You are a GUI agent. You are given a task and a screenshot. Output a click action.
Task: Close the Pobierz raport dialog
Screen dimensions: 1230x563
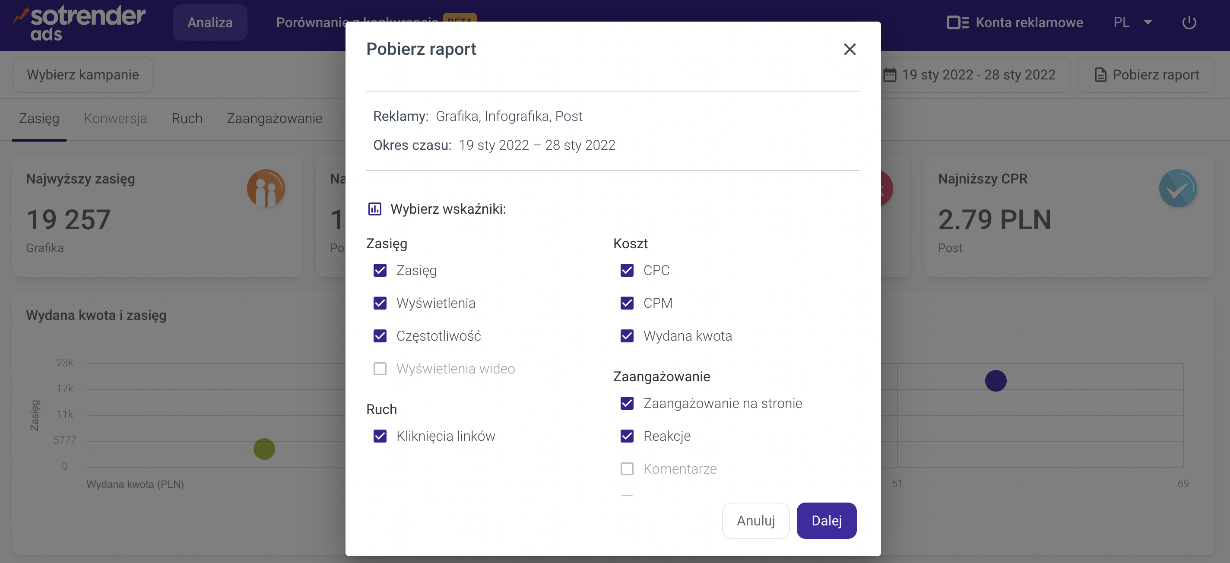pos(850,49)
